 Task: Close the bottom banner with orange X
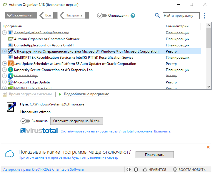click(208, 147)
